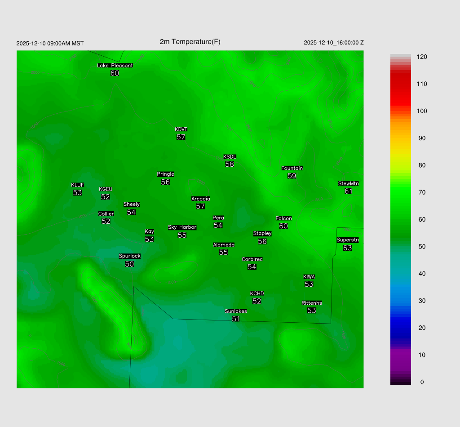This screenshot has height=427, width=460.
Task: Select the Pringle station label
Action: (x=165, y=174)
